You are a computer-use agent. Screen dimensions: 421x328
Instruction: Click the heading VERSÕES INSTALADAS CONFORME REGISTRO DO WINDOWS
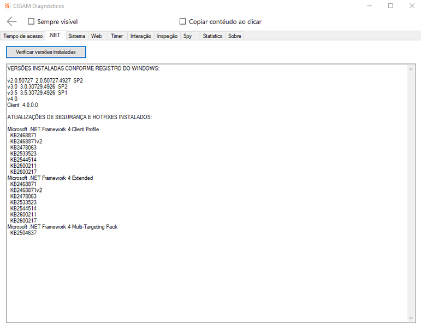[x=84, y=68]
